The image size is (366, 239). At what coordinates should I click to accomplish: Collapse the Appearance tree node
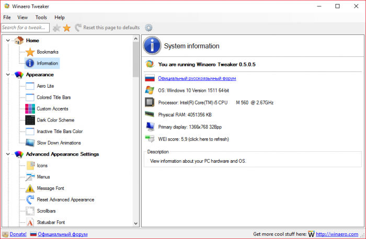pos(8,75)
